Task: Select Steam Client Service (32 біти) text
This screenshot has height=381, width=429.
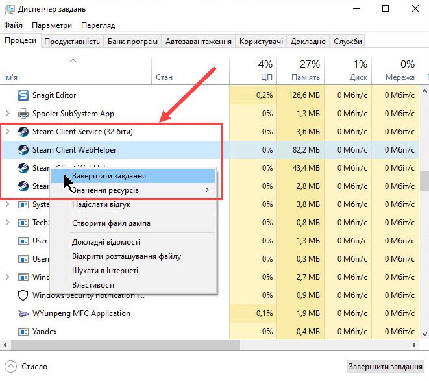Action: click(82, 132)
